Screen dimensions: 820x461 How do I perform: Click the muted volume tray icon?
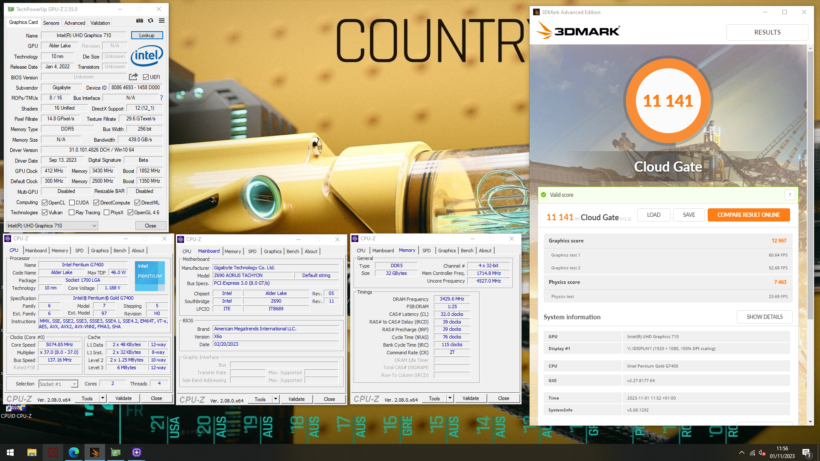coord(762,452)
